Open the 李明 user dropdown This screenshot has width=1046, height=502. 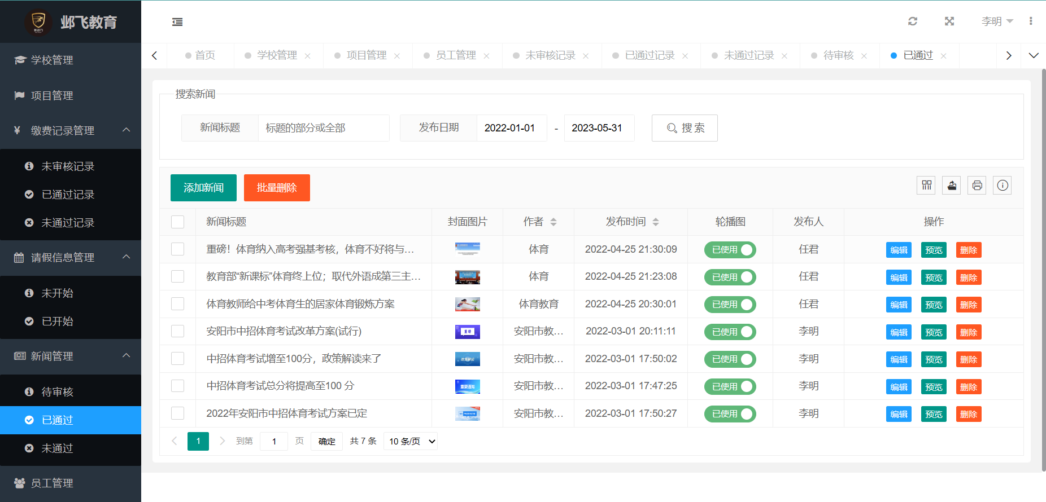[997, 21]
